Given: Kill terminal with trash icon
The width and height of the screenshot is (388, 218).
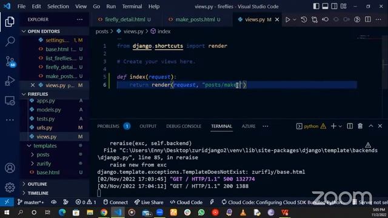Looking at the screenshot, I should click(x=360, y=127).
